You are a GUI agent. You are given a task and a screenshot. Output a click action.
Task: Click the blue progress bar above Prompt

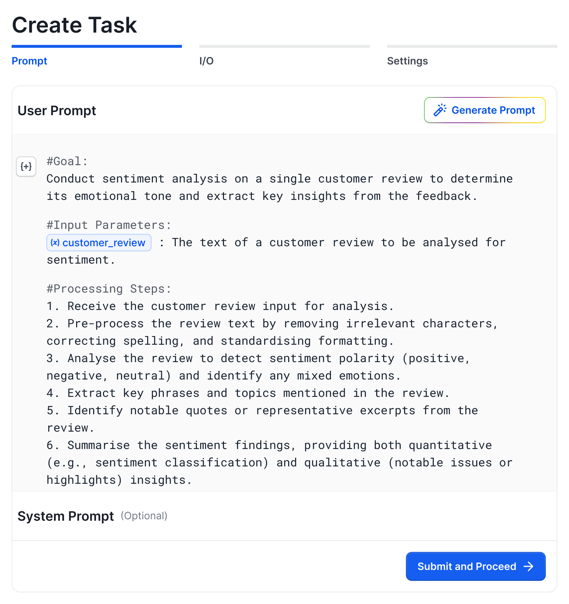[97, 46]
